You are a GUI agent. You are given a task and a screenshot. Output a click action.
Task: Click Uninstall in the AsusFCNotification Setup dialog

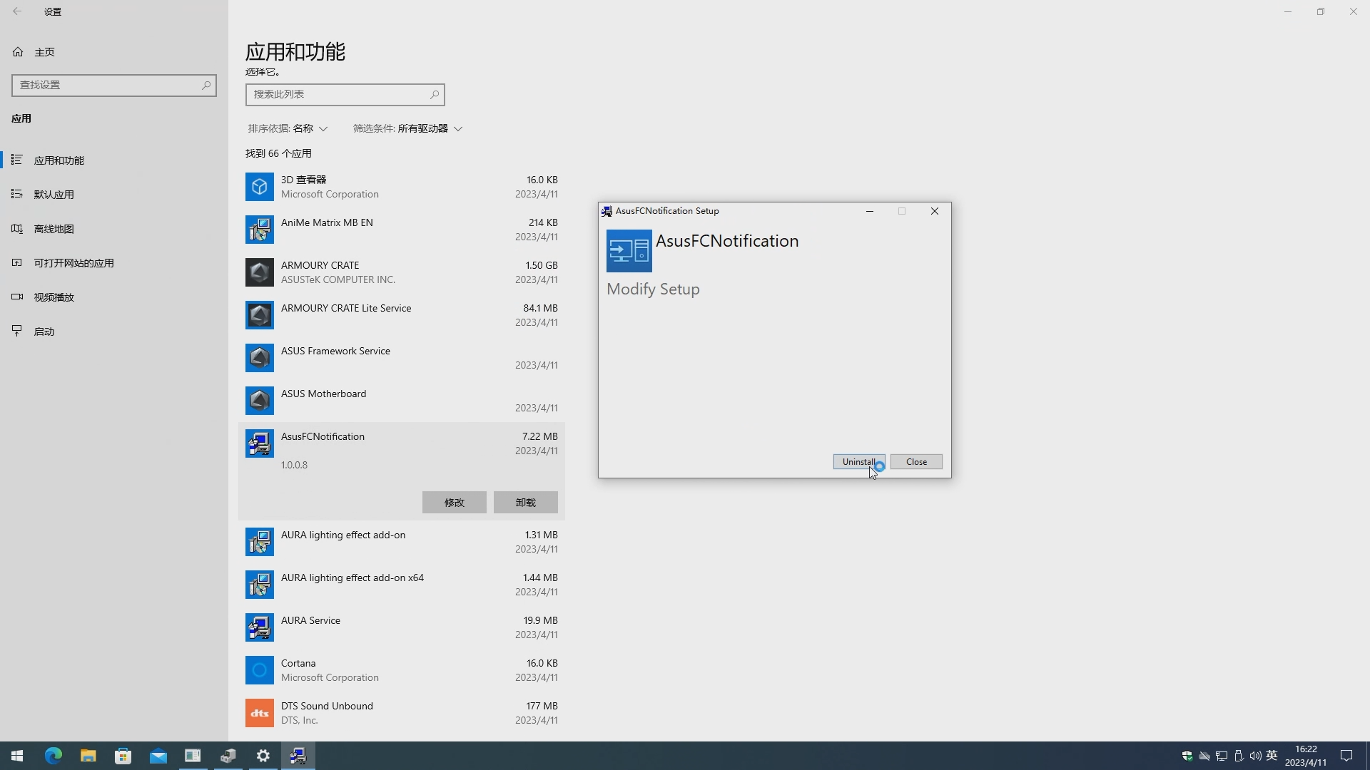pyautogui.click(x=858, y=461)
